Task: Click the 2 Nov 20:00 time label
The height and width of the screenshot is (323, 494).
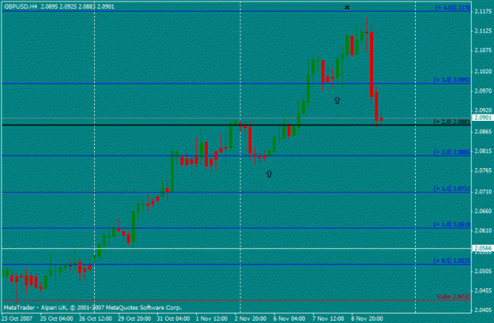Action: (251, 318)
